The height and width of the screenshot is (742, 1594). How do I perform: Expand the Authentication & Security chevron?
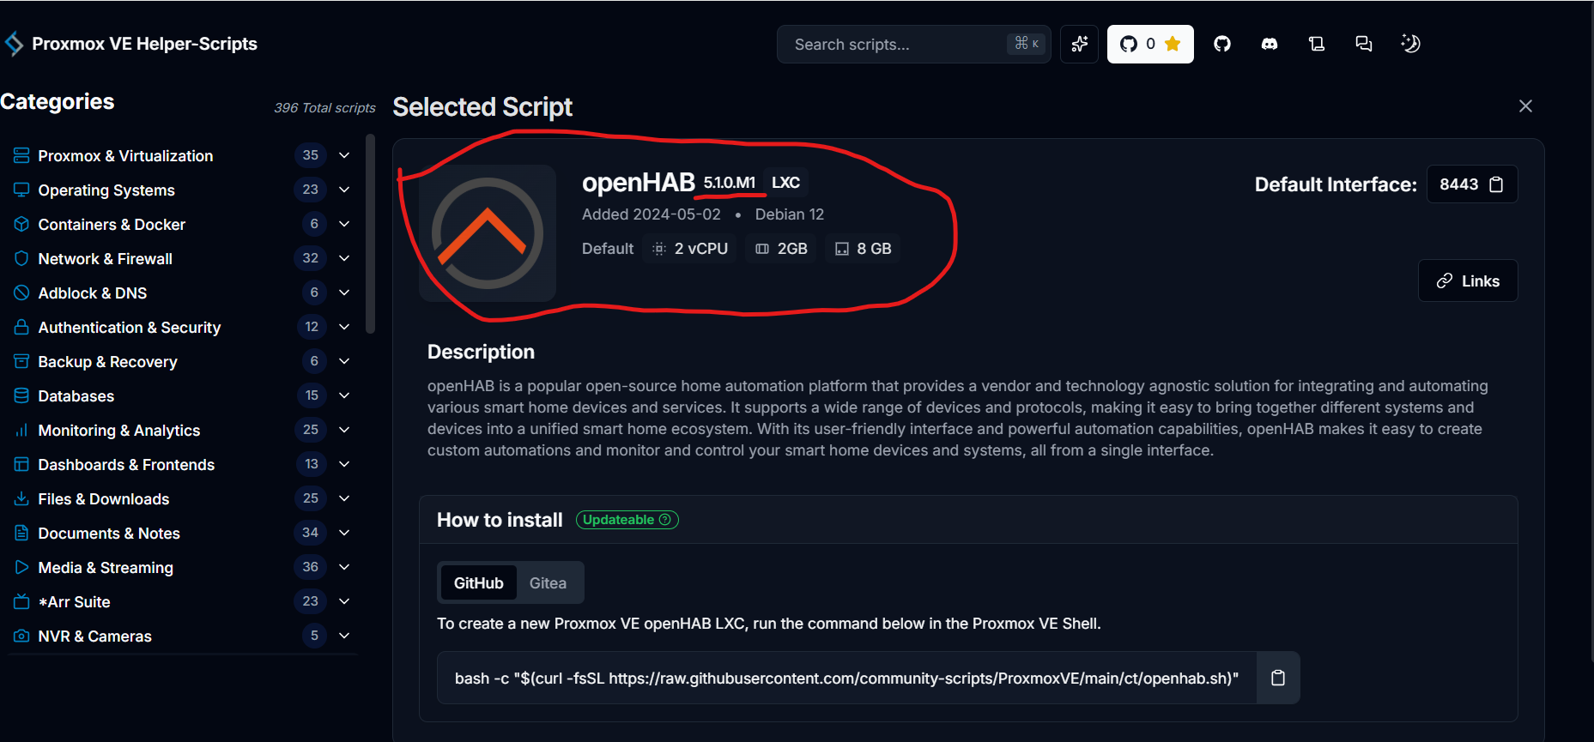click(x=344, y=327)
